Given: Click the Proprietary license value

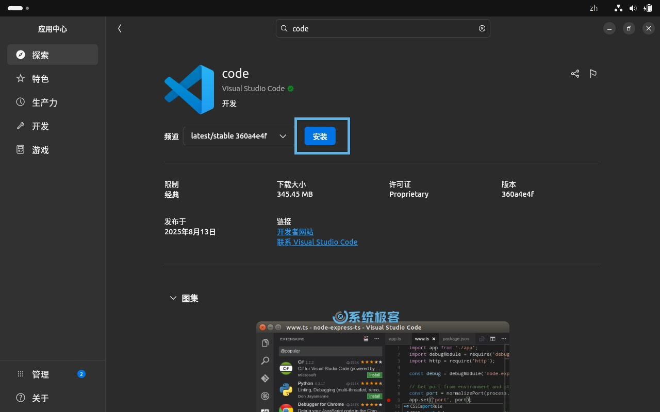Looking at the screenshot, I should [409, 194].
